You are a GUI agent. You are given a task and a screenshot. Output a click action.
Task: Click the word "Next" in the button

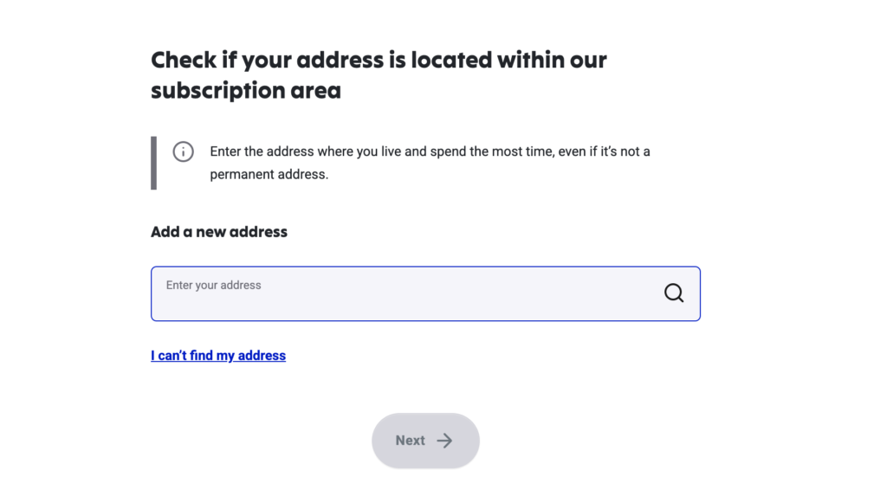click(x=410, y=441)
